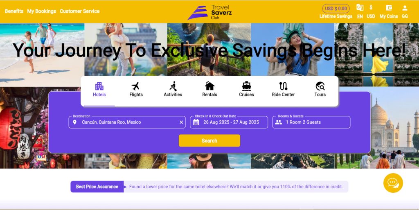The height and width of the screenshot is (210, 419).
Task: Open My Coins wallet icon
Action: [389, 8]
